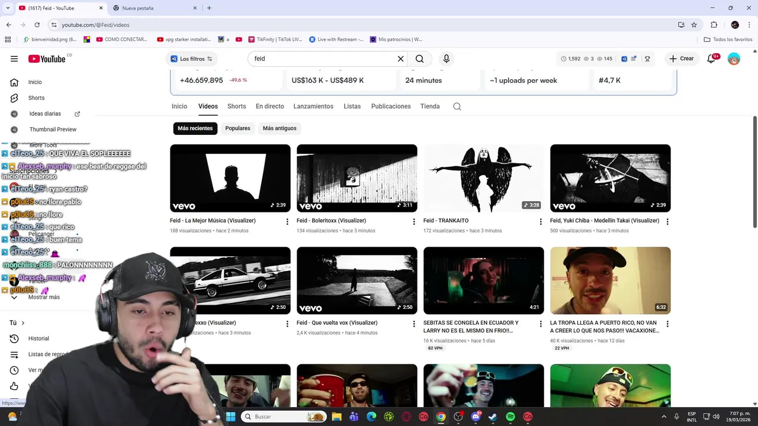758x426 pixels.
Task: Expand Mostrar más in subscriptions
Action: [x=44, y=297]
